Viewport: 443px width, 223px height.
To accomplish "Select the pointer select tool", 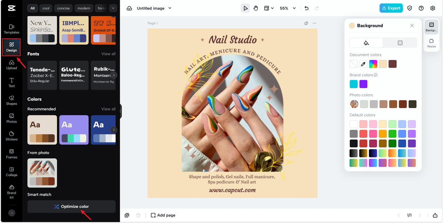I will tap(245, 8).
